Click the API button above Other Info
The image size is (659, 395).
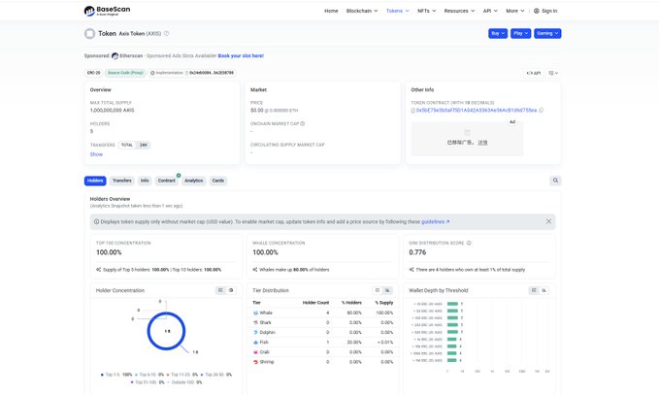point(534,73)
